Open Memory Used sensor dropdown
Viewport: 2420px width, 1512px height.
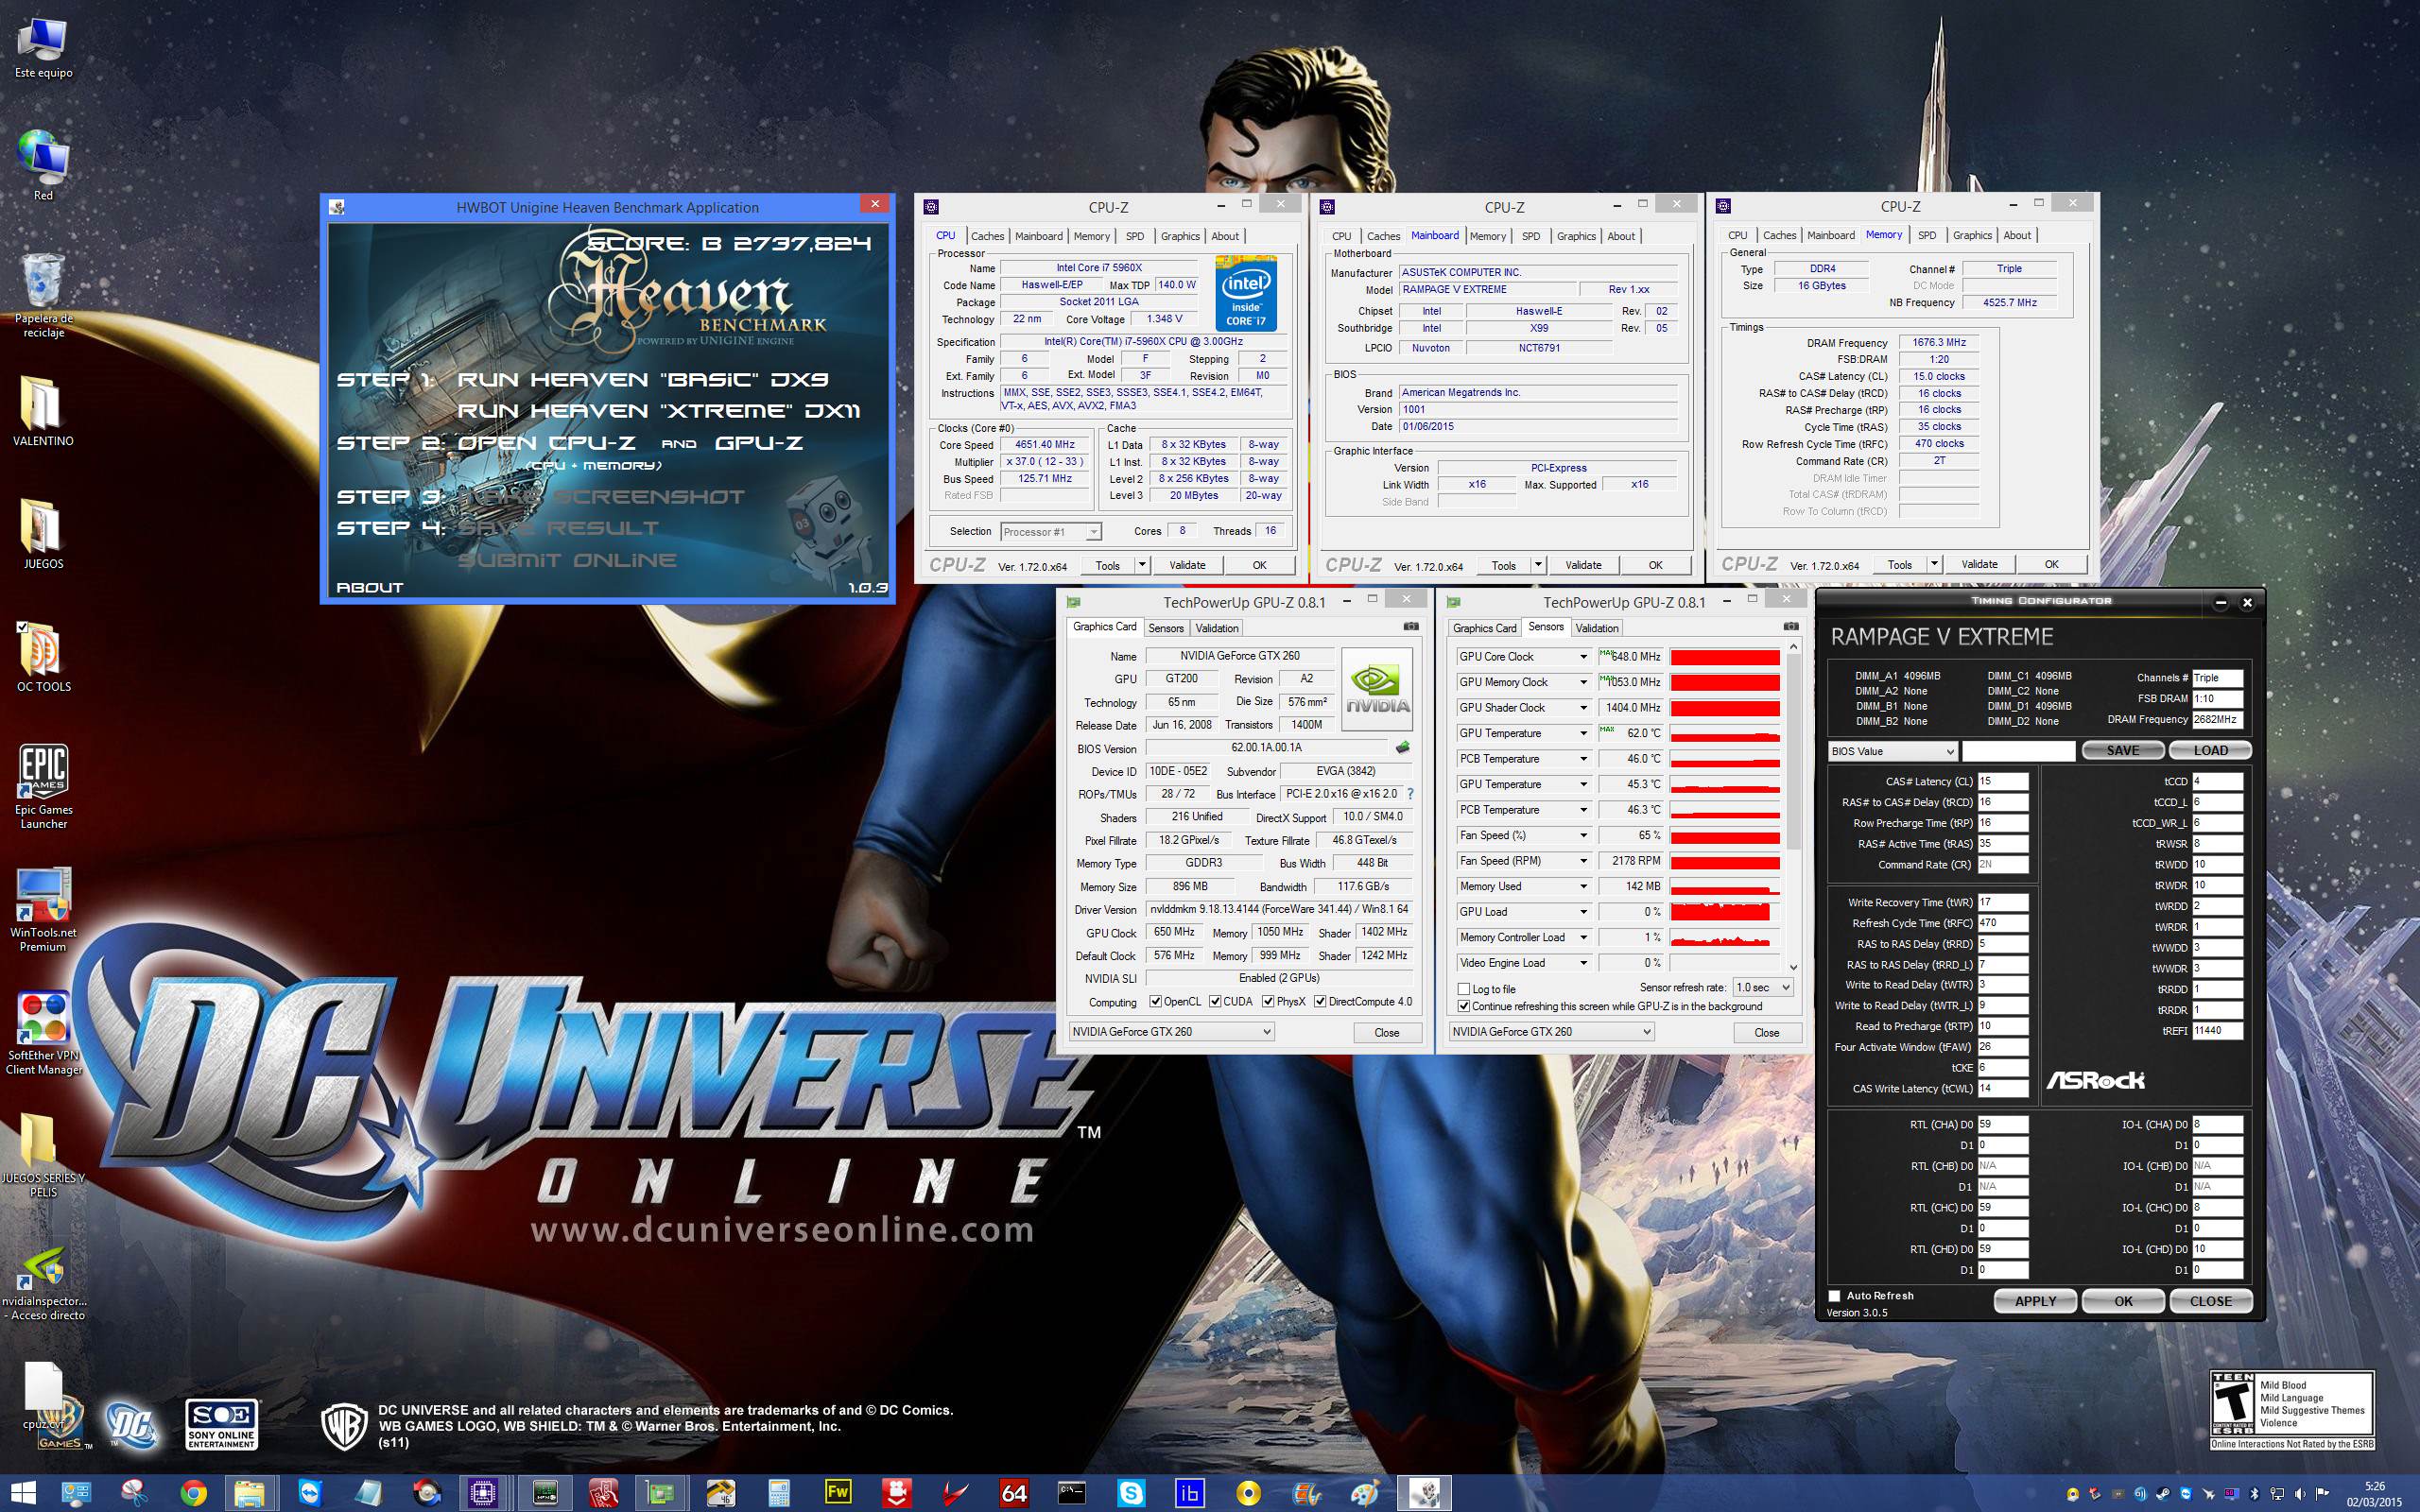[1583, 886]
